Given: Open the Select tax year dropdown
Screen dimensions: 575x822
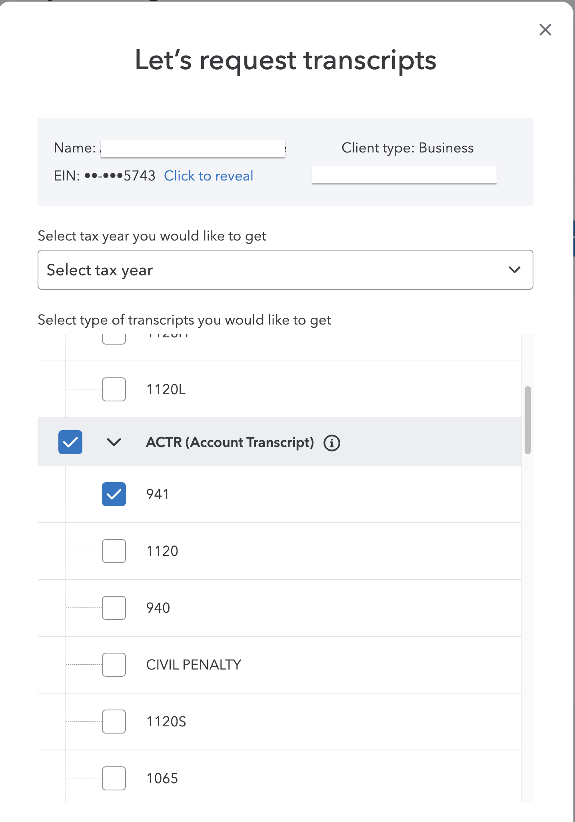Looking at the screenshot, I should pyautogui.click(x=285, y=270).
